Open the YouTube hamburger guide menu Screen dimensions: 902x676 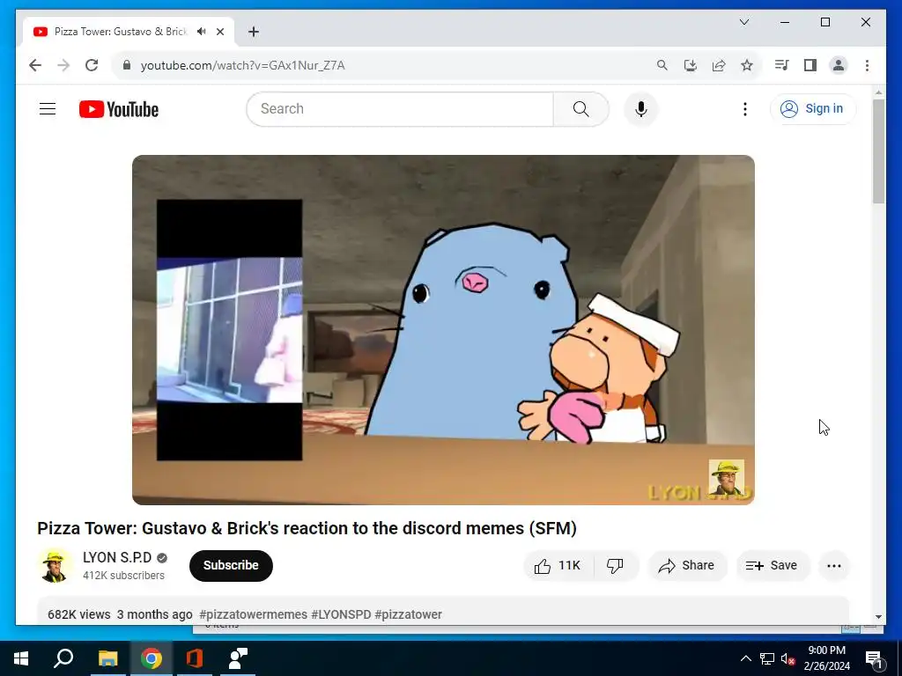coord(48,108)
